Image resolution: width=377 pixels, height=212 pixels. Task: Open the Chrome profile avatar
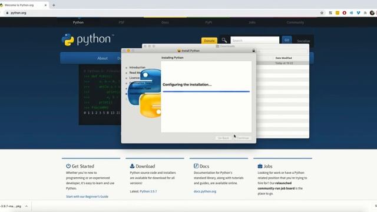372,13
